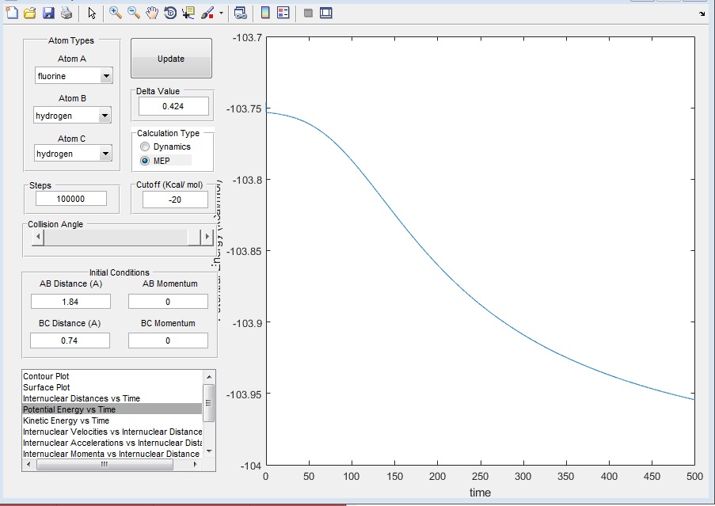Click the New Figure icon
The height and width of the screenshot is (506, 715).
(x=11, y=13)
